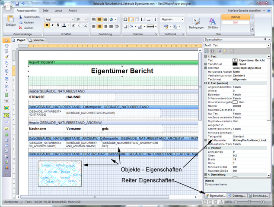The image size is (274, 207).
Task: Open the Stil-Editor
Action: [x=212, y=22]
